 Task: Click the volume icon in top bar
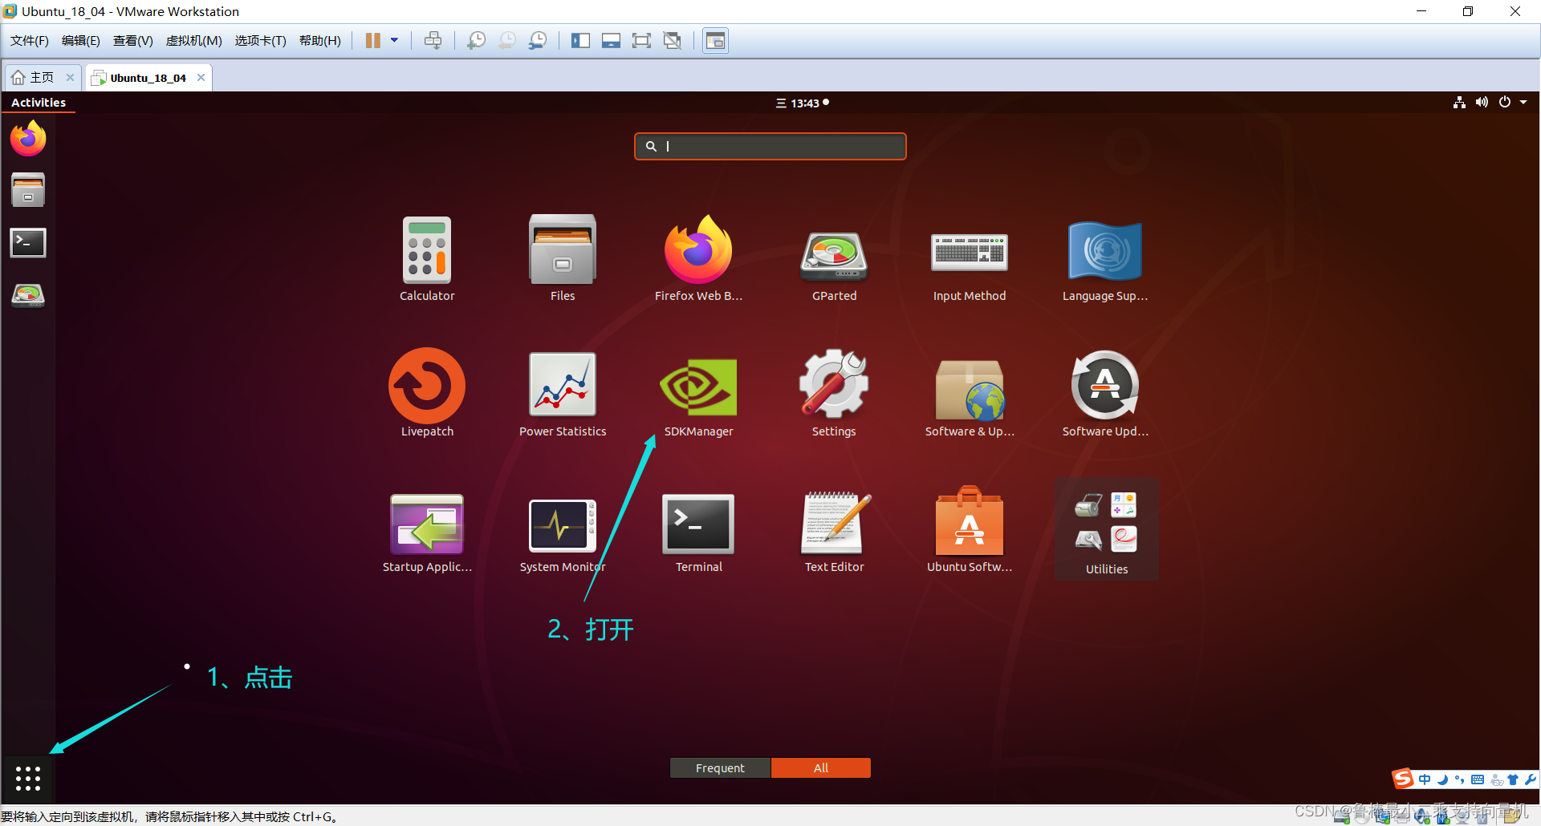point(1482,103)
